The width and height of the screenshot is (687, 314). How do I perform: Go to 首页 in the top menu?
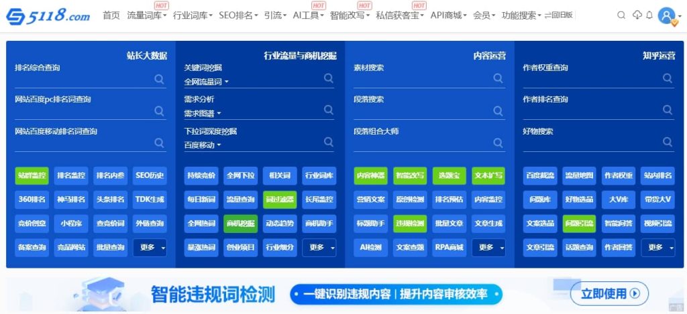[x=111, y=16]
